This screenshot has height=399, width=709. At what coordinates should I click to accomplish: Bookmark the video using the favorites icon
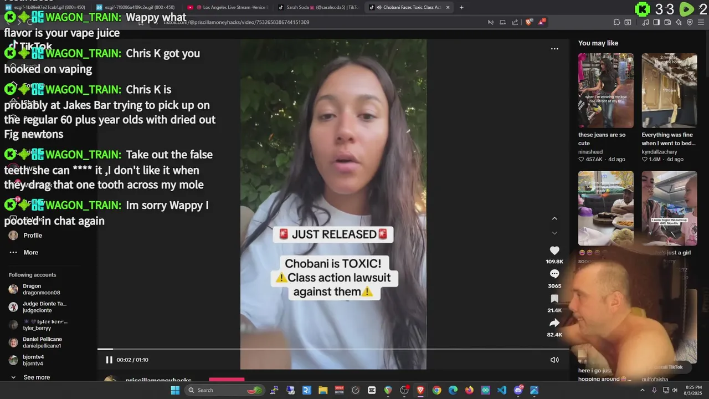[x=554, y=299]
